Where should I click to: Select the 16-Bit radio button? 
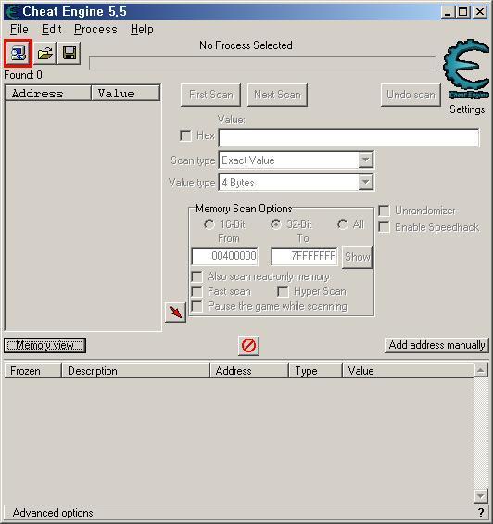tap(209, 224)
